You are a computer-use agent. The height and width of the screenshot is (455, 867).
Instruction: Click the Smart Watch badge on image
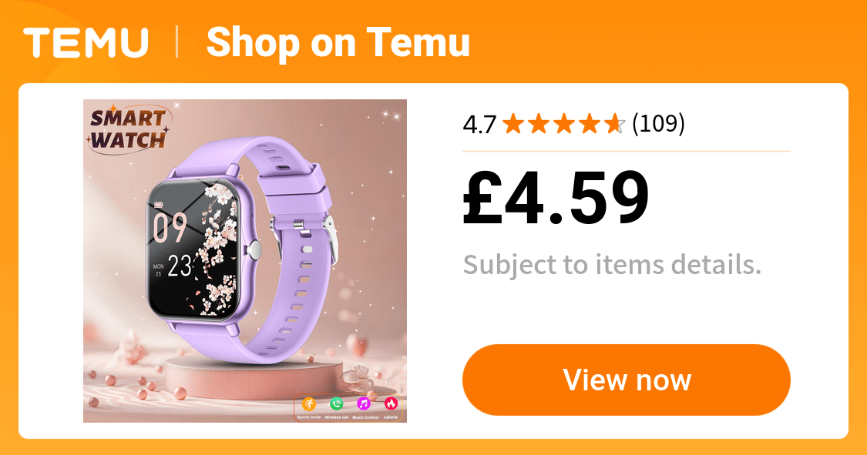(x=129, y=129)
